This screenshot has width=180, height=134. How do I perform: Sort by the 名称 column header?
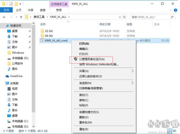click(x=43, y=24)
